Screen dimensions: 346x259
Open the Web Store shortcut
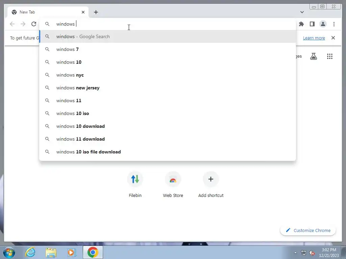[x=173, y=184]
